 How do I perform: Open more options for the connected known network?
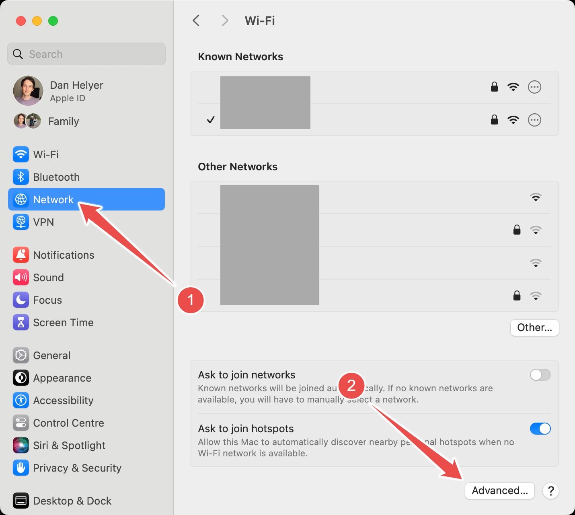pos(534,120)
